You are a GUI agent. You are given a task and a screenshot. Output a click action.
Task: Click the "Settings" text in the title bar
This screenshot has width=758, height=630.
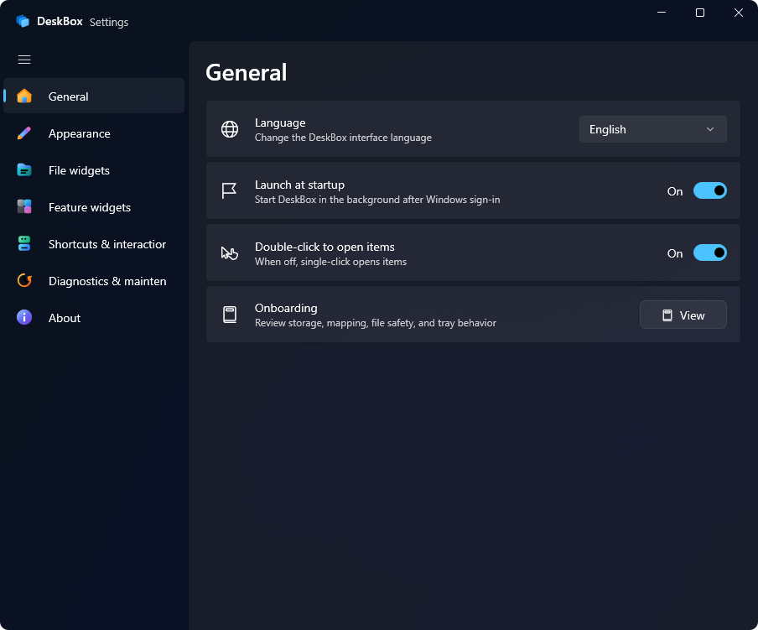tap(109, 23)
